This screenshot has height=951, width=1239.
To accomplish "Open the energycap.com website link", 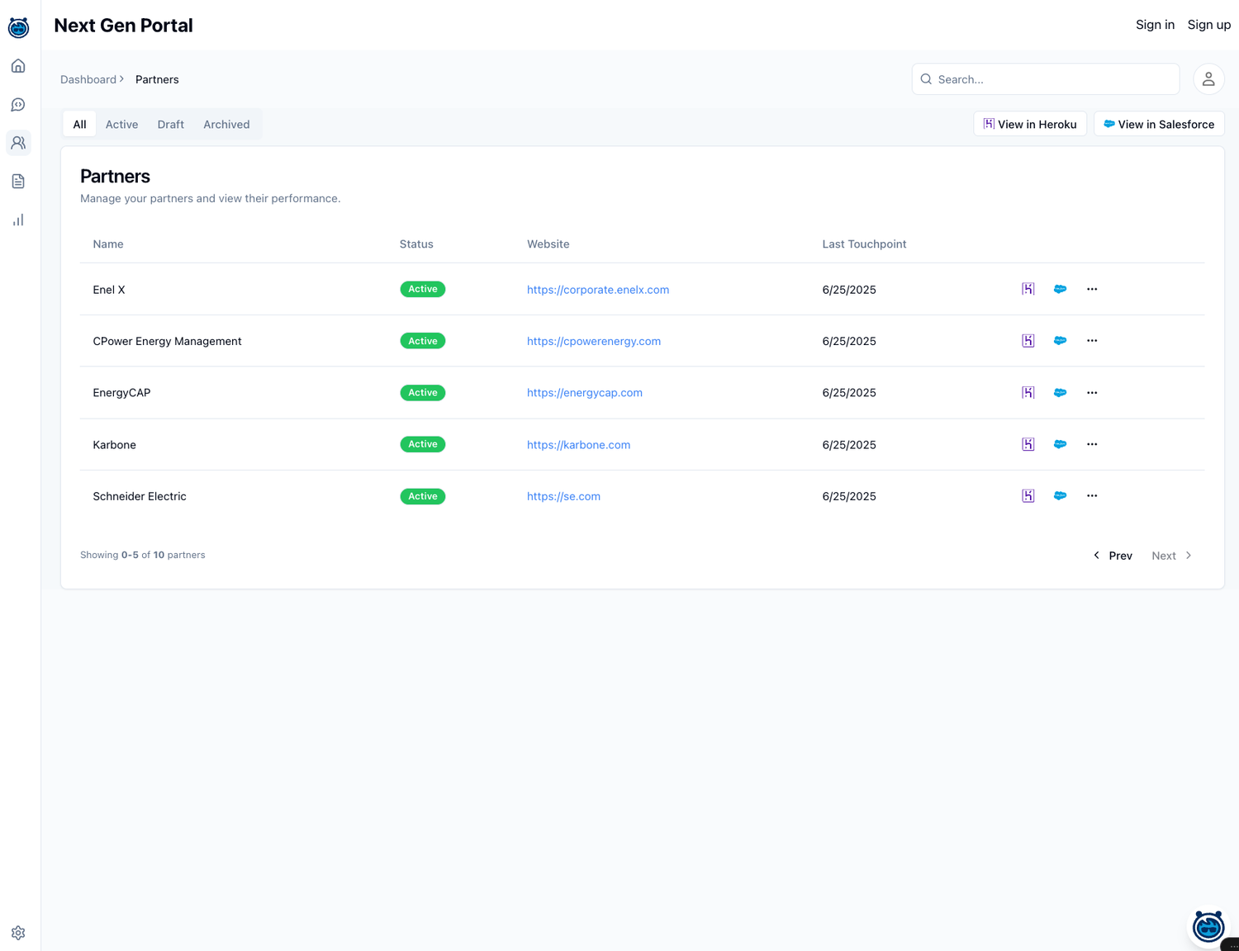I will click(585, 393).
